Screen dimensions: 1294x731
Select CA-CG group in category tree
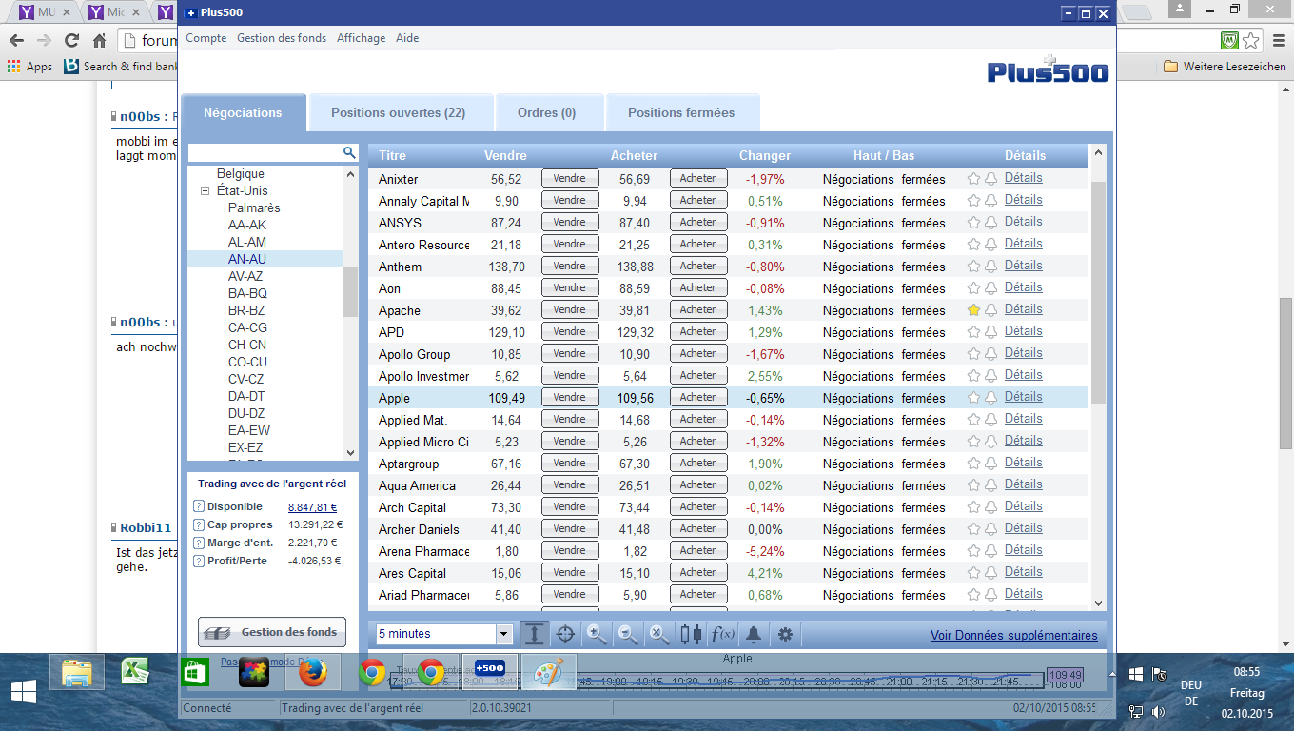(247, 327)
